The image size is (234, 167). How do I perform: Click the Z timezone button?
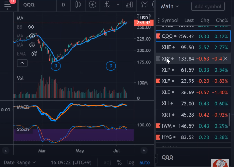6,150
